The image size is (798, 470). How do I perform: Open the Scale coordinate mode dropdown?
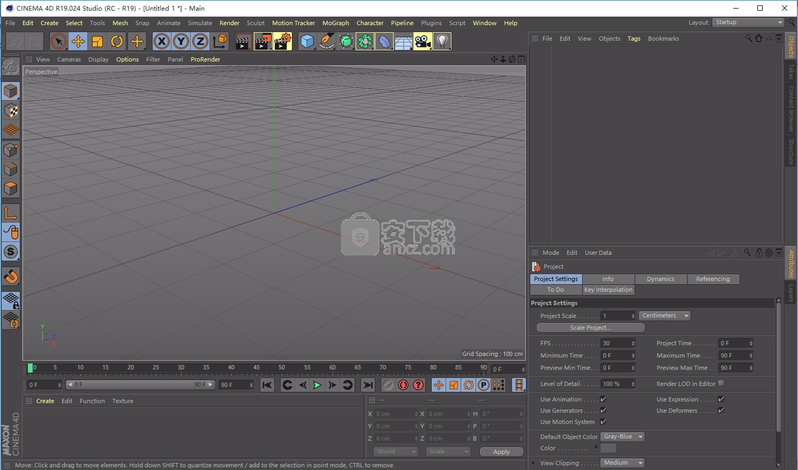448,451
